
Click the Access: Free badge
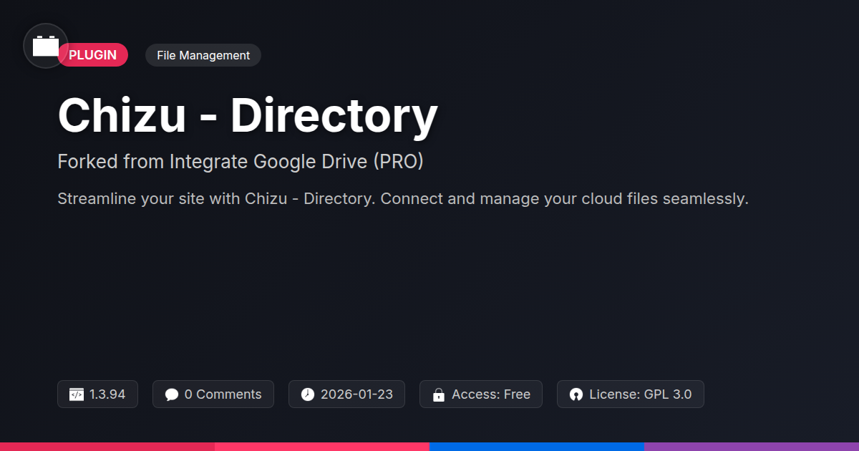(x=481, y=394)
